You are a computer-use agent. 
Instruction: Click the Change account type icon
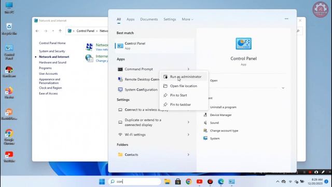(205, 130)
